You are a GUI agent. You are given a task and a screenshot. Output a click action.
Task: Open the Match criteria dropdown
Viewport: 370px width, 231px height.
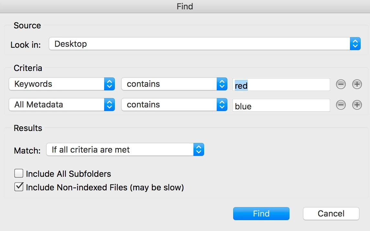click(x=125, y=150)
